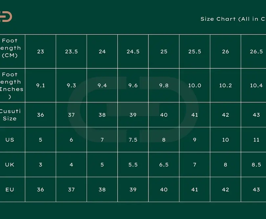The width and height of the screenshot is (266, 219).
Task: Click the 10.0 inches cell
Action: (195, 85)
